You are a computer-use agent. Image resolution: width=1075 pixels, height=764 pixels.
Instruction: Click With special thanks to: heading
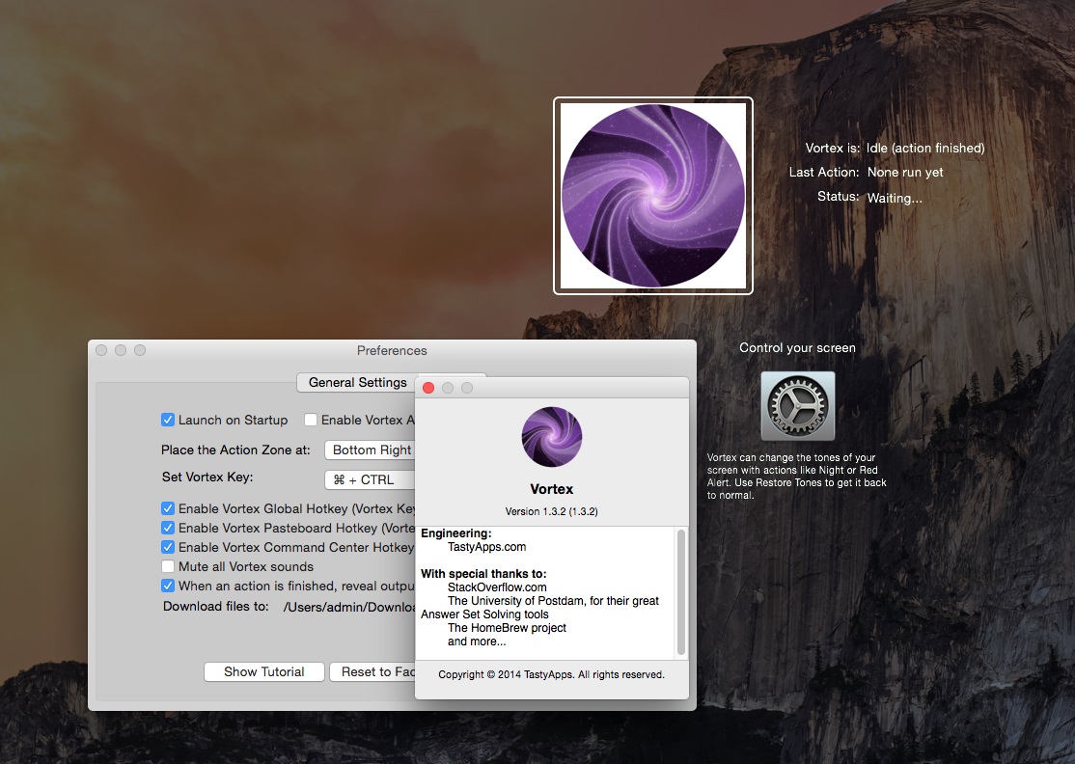pos(483,574)
